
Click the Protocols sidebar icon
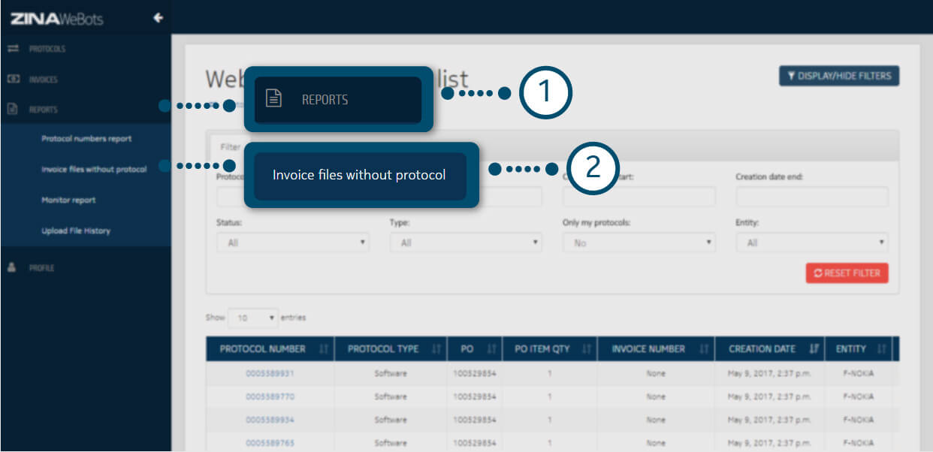tap(12, 49)
